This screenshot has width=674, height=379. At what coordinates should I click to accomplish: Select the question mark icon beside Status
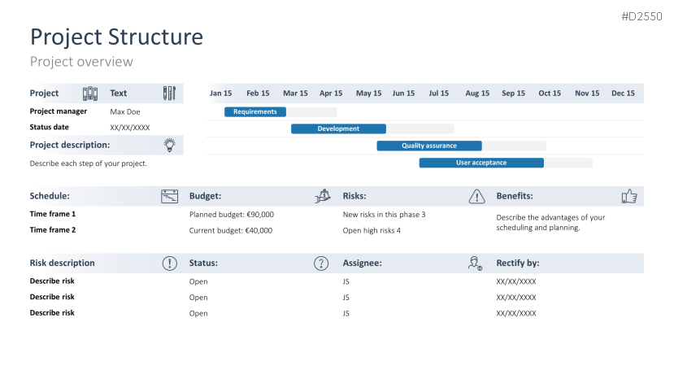322,263
